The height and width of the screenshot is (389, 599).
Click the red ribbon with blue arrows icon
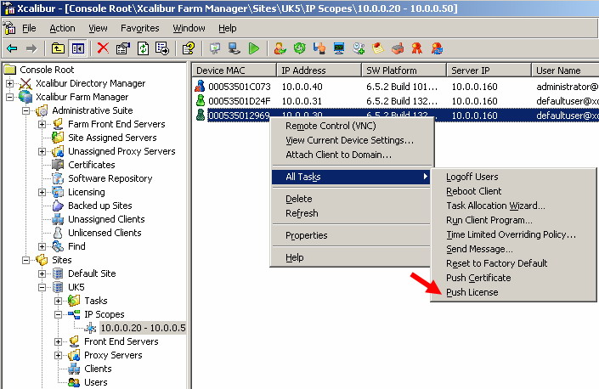[x=437, y=48]
